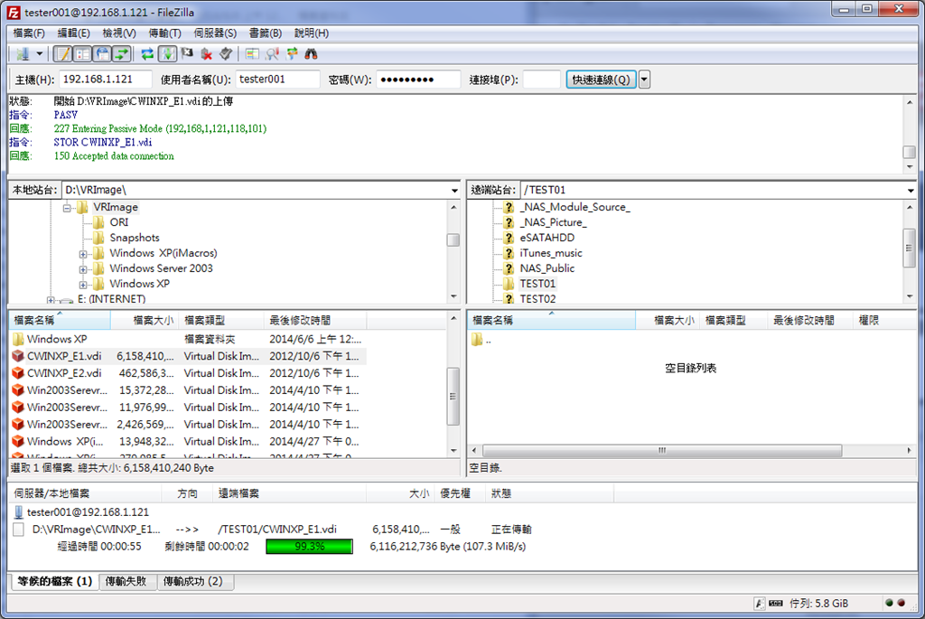Click the 快速連線(Q) button
The height and width of the screenshot is (619, 925).
pos(601,80)
